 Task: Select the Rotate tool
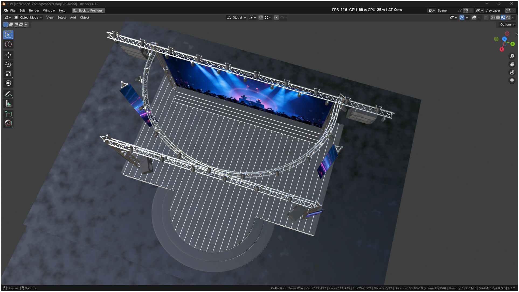coord(8,64)
